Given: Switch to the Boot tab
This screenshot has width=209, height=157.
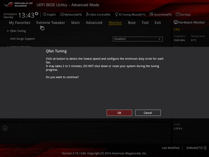Looking at the screenshot, I should pos(132,23).
